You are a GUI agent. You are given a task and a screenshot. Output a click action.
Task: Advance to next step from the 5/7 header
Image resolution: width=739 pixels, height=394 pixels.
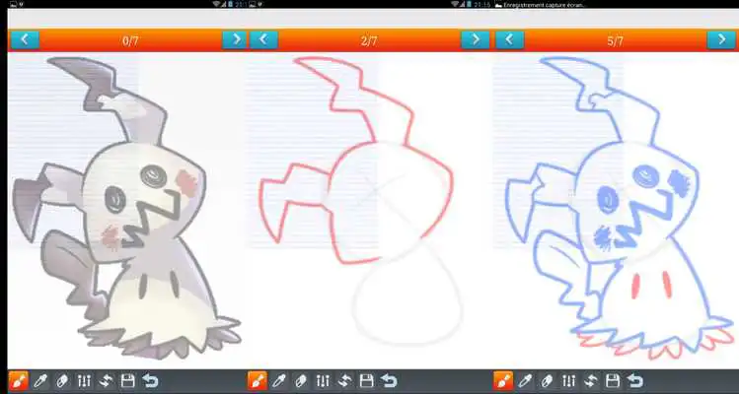721,39
